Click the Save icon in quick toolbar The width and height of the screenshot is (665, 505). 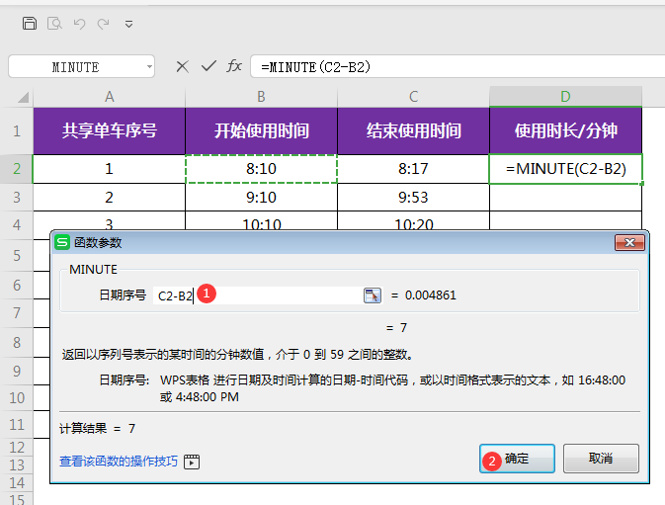coord(30,23)
